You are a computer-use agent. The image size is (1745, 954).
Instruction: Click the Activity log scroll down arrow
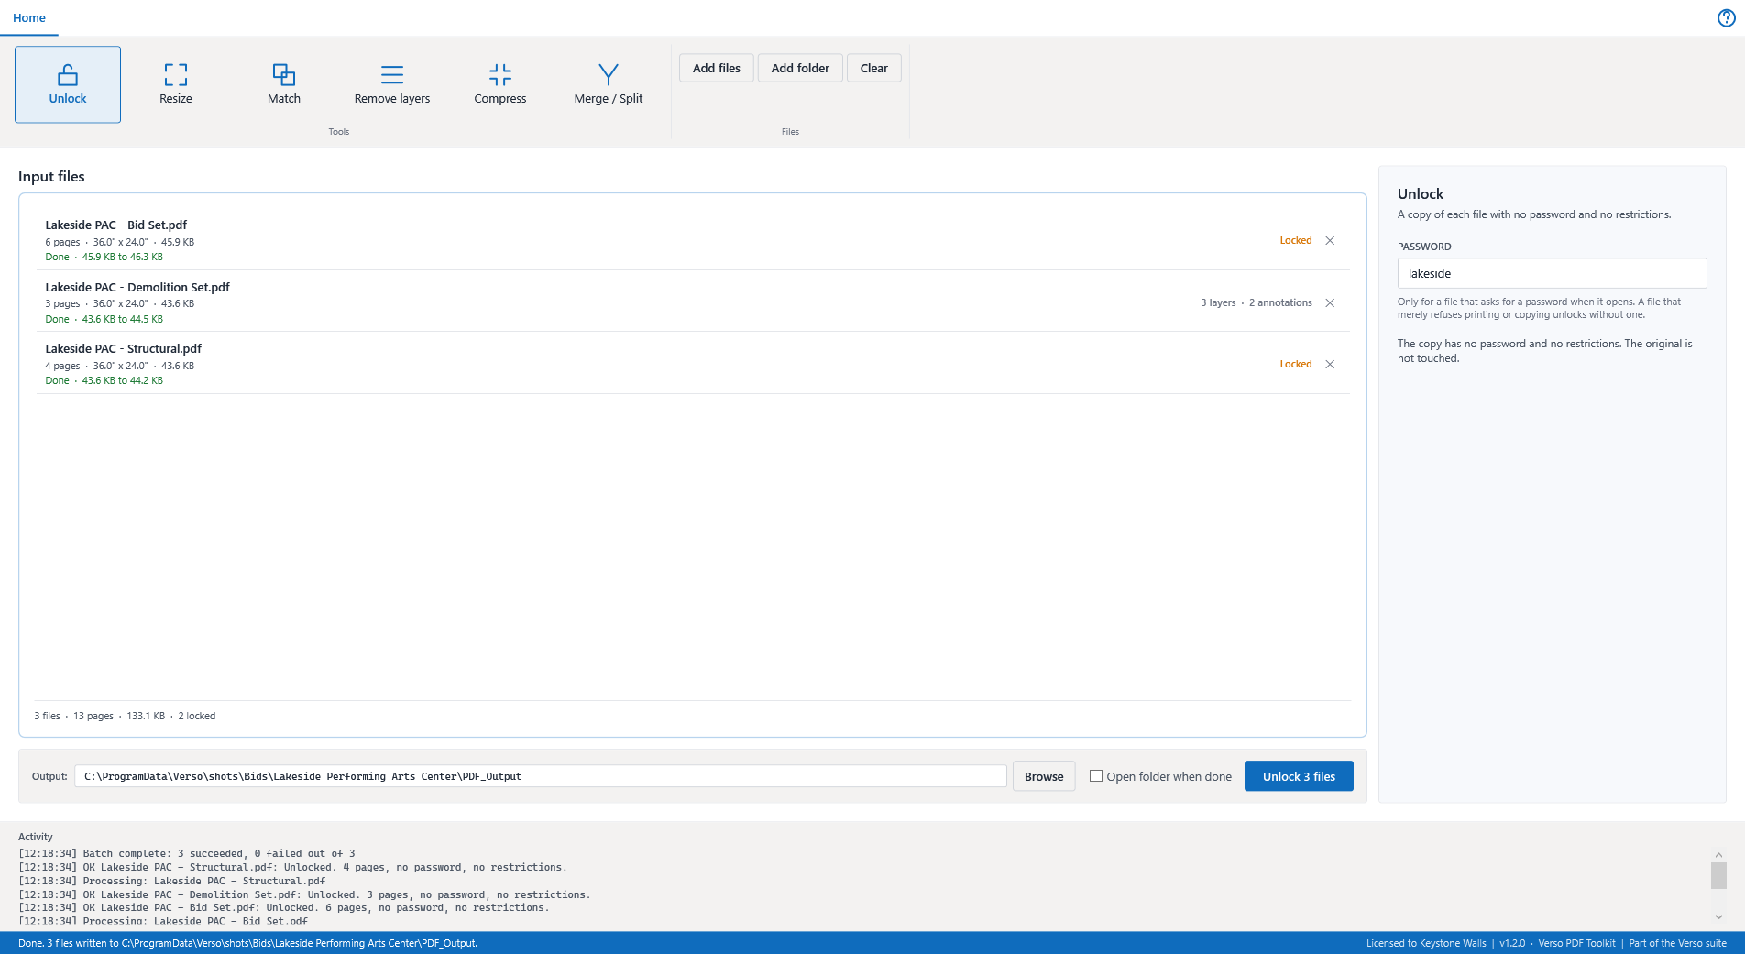tap(1718, 916)
